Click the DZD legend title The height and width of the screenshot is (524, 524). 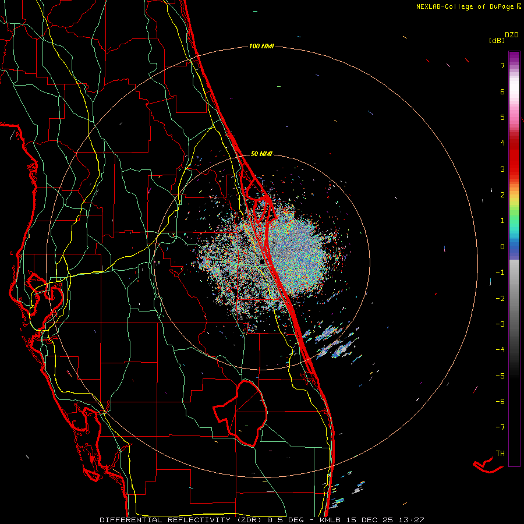point(512,35)
